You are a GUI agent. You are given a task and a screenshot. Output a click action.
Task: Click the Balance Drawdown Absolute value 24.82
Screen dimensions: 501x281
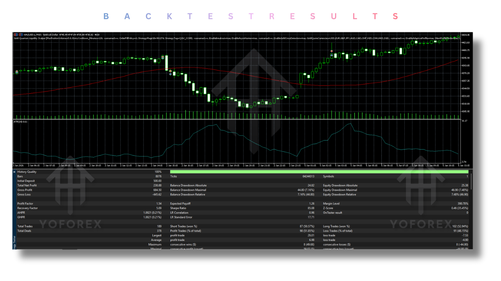(311, 185)
